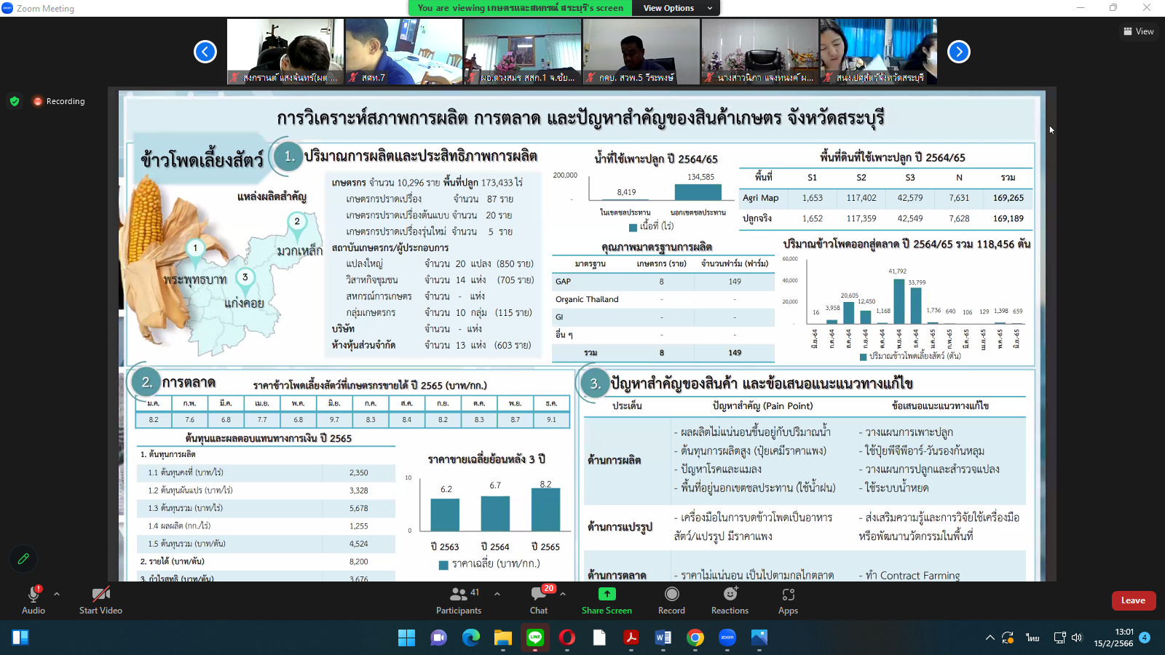Screen dimensions: 1165x655
Task: Select video thumbnail labeled สสท.7
Action: click(x=403, y=52)
